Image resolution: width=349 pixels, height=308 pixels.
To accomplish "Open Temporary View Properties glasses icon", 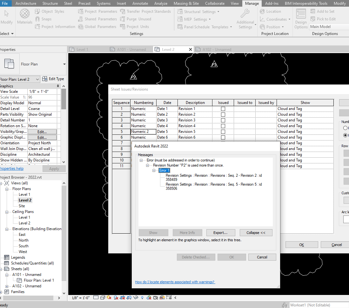I will tap(135, 298).
